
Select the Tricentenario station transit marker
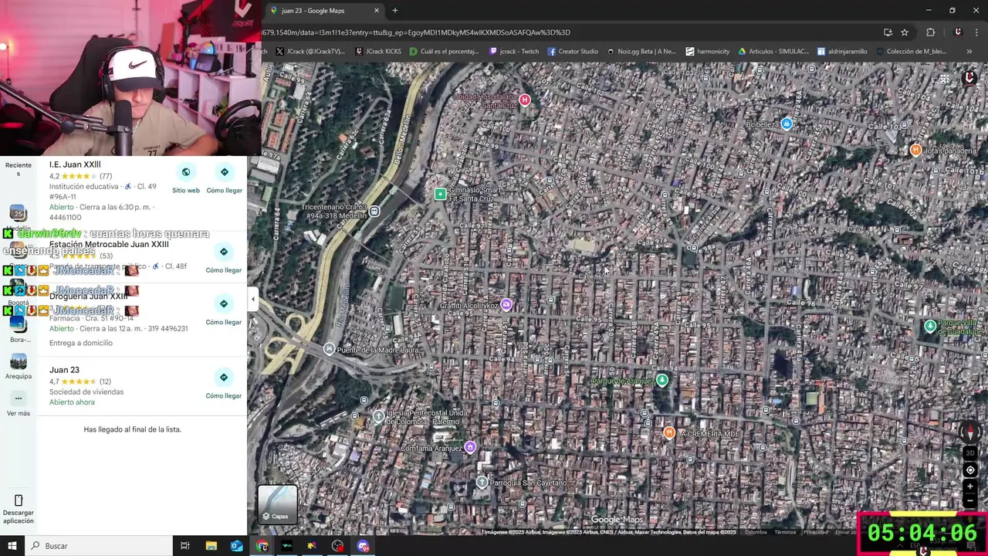374,212
